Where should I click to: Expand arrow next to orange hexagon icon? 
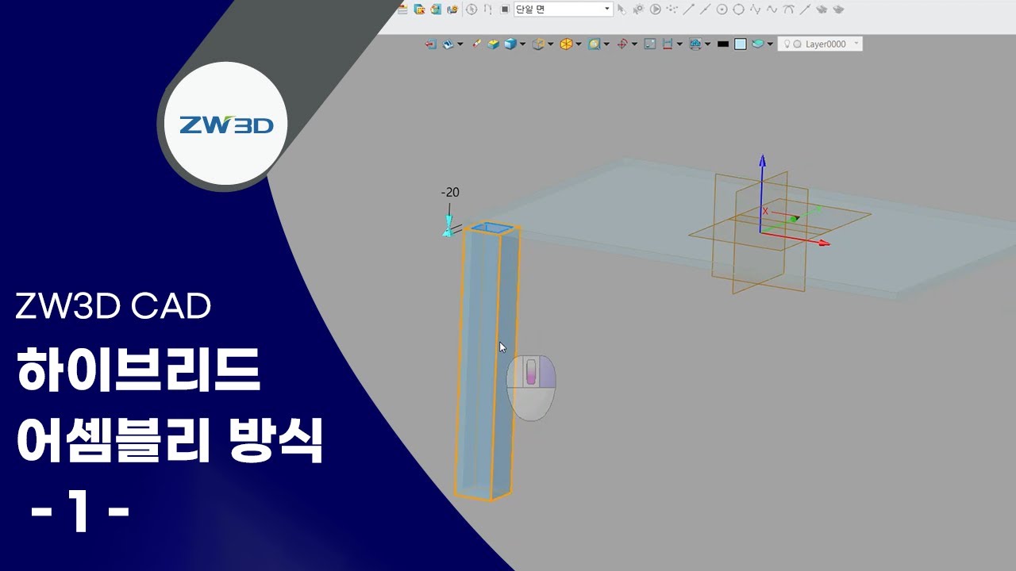pos(579,44)
